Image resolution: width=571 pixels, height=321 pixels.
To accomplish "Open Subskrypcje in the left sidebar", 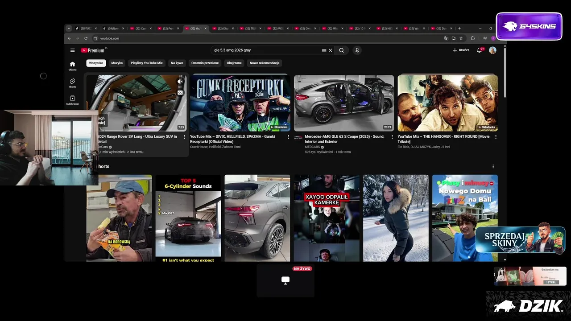I will point(72,100).
